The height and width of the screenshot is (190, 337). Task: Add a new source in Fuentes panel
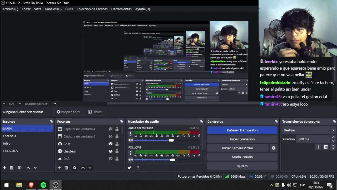coord(59,168)
